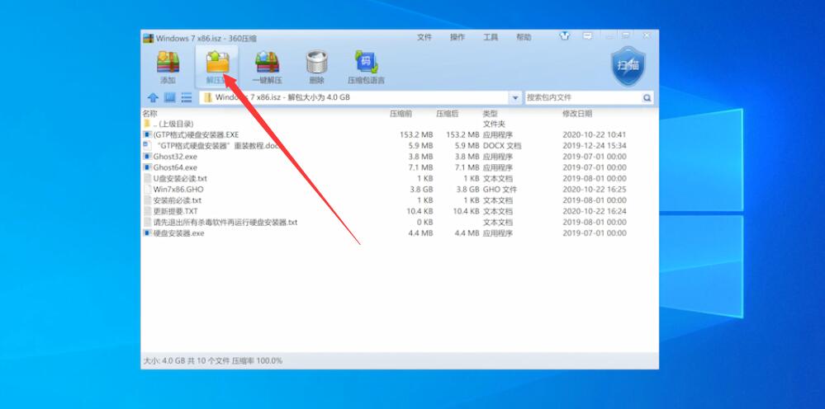Screen dimensions: 825x409
Task: Click the 扫描 shield scan button
Action: 628,66
